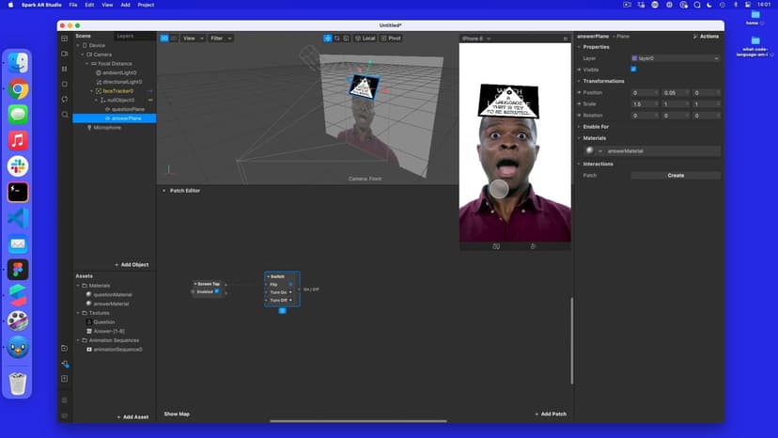Click Show Map in Patch Editor
Viewport: 778px width, 438px height.
[177, 414]
